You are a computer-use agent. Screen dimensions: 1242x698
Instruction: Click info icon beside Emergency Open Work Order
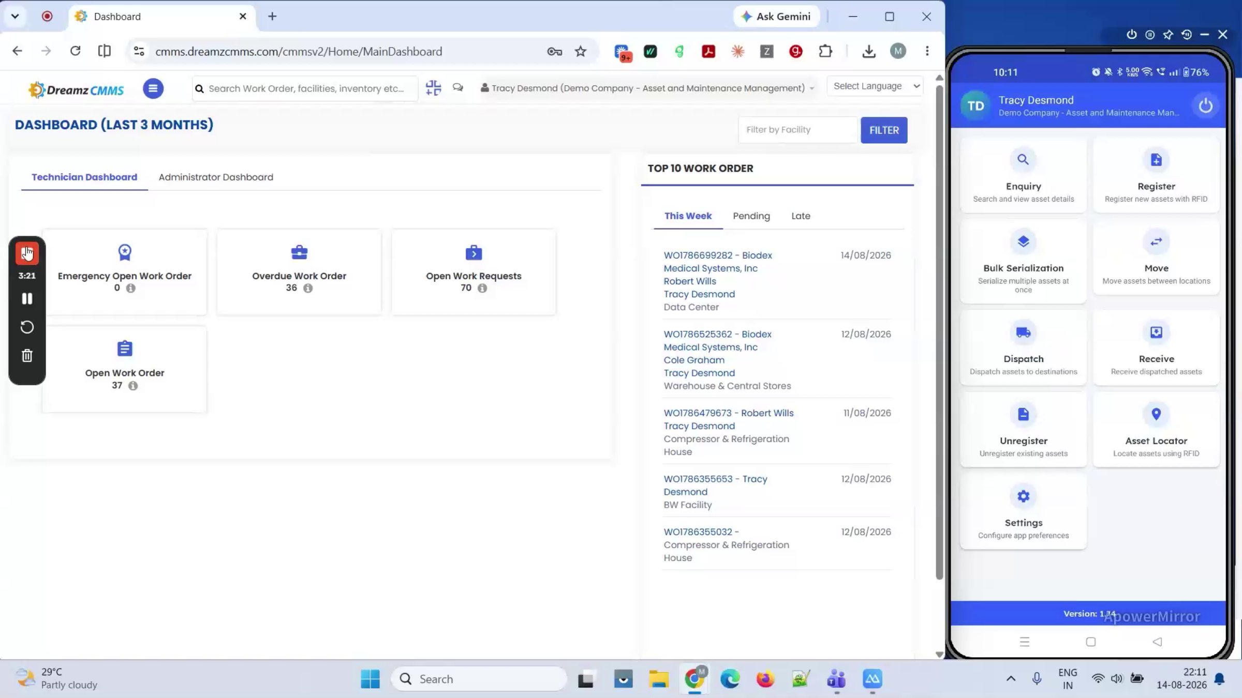pyautogui.click(x=131, y=289)
